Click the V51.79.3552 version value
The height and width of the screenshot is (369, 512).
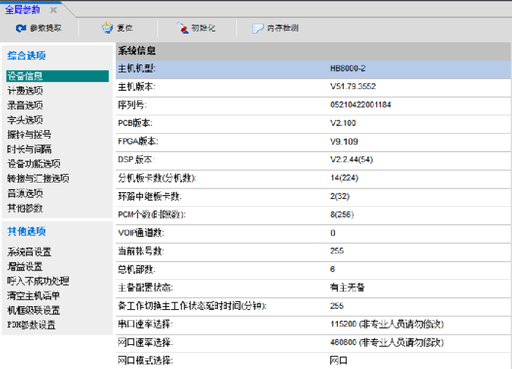[353, 86]
